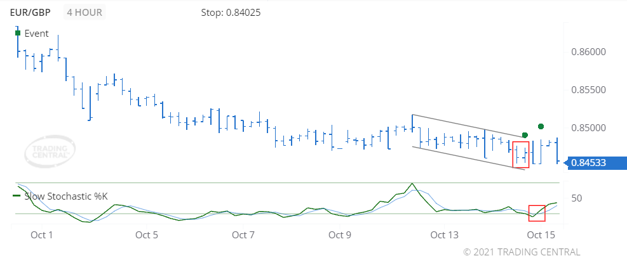Click the Oct 13 date label
The height and width of the screenshot is (263, 627).
(444, 234)
